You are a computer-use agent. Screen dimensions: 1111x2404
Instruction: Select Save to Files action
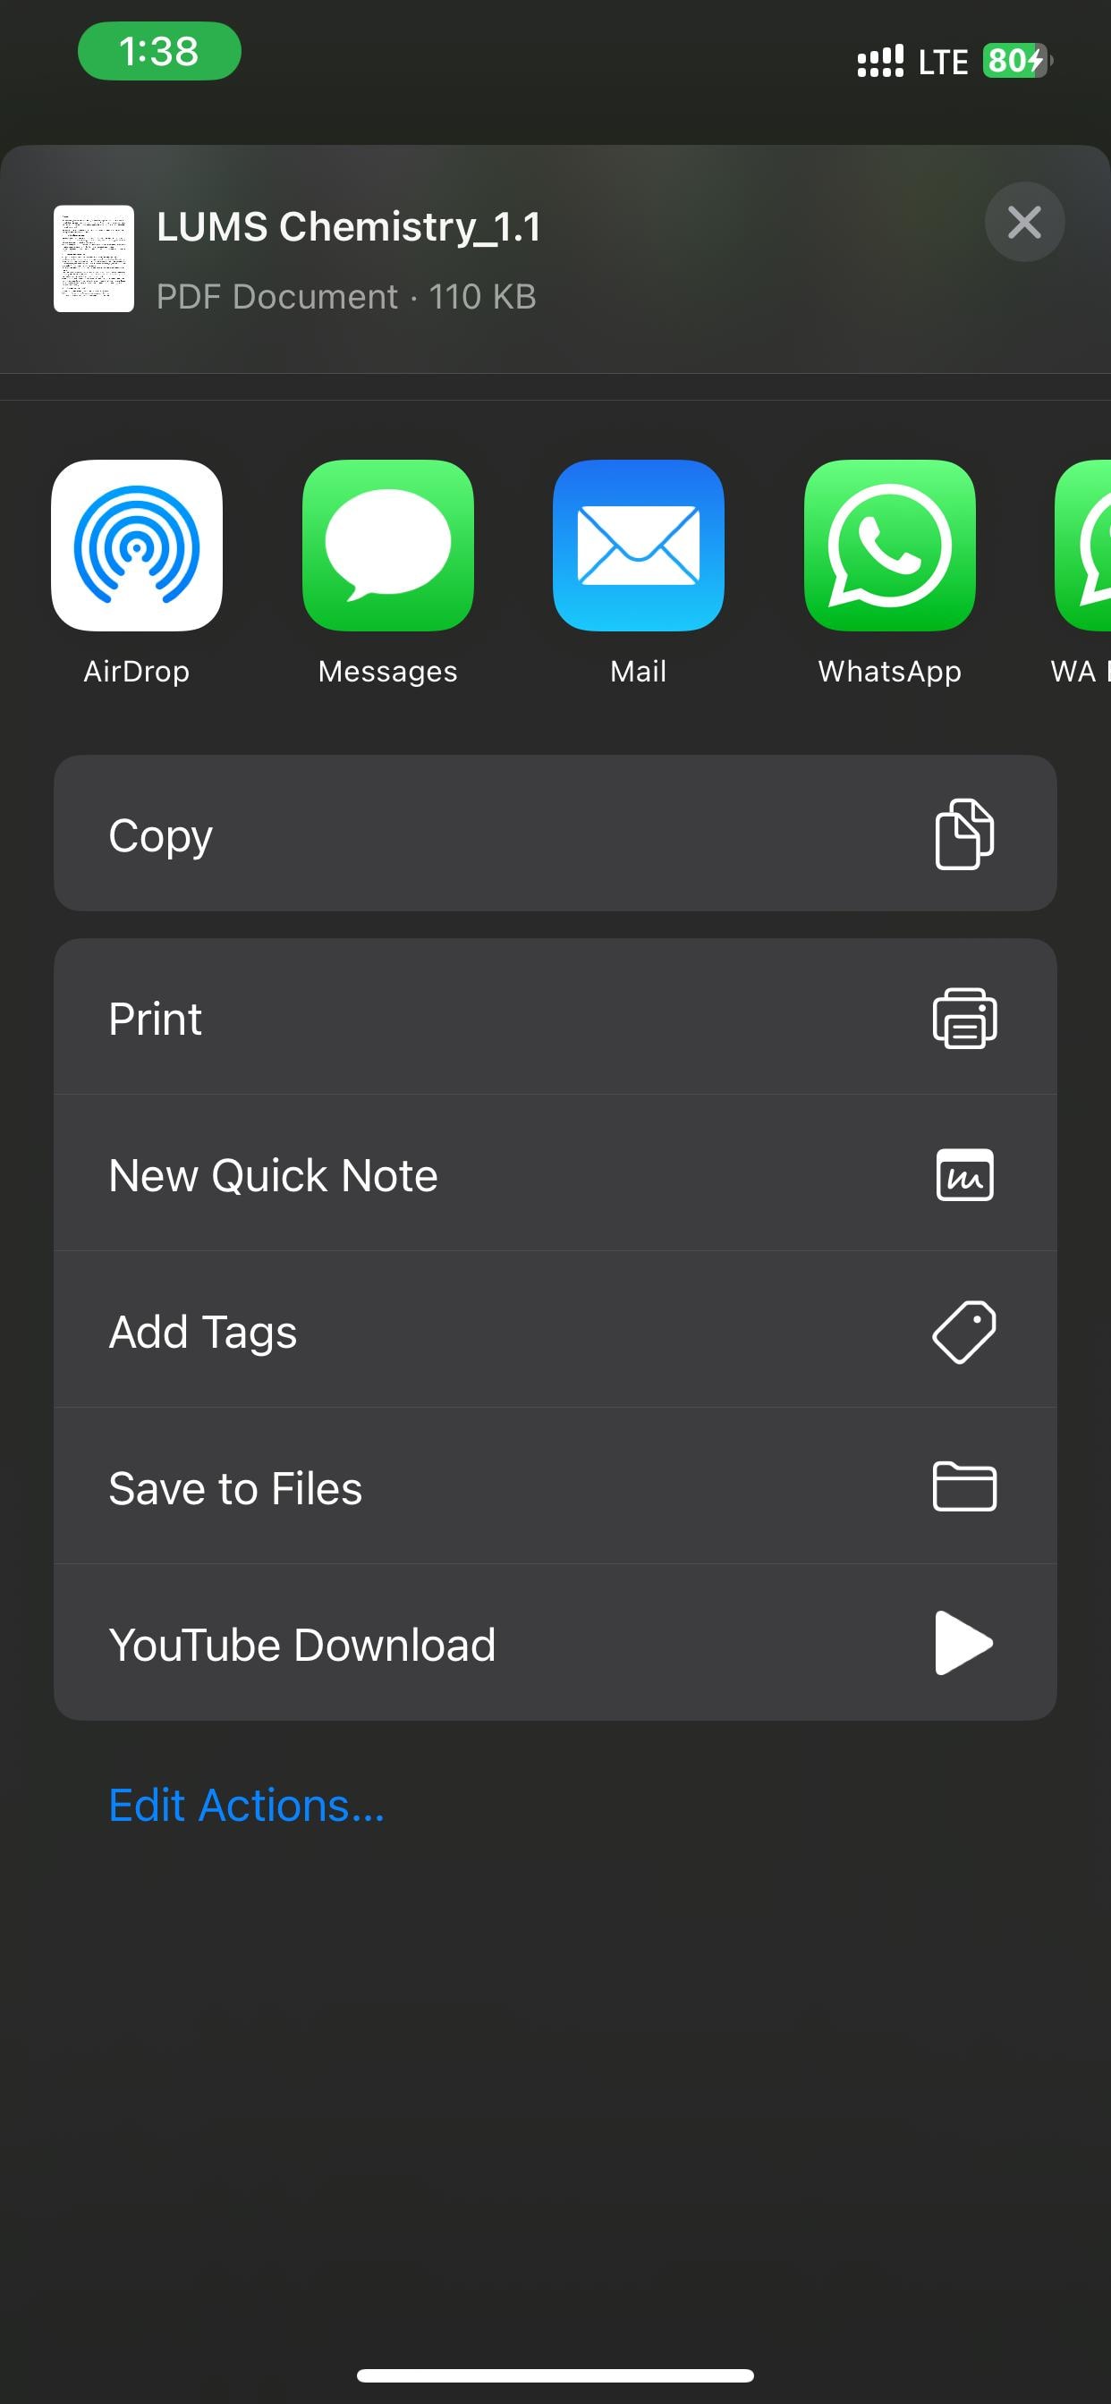[x=555, y=1486]
